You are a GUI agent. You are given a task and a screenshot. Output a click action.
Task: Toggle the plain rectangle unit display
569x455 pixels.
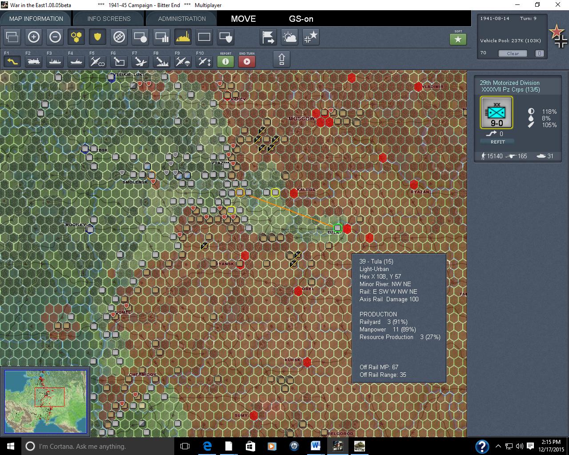tap(204, 37)
